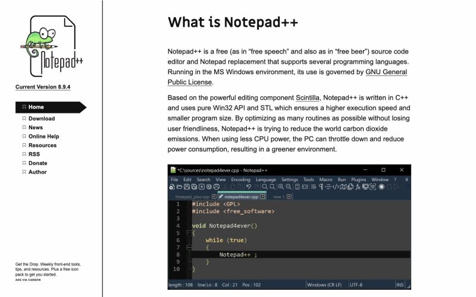This screenshot has width=476, height=297.
Task: Click the Document Map toolbar icon
Action: [x=343, y=187]
